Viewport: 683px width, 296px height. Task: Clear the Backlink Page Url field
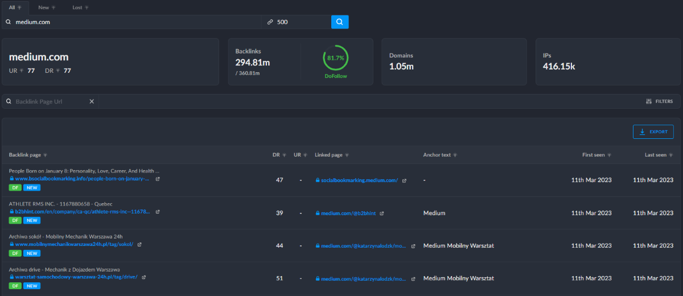point(92,101)
